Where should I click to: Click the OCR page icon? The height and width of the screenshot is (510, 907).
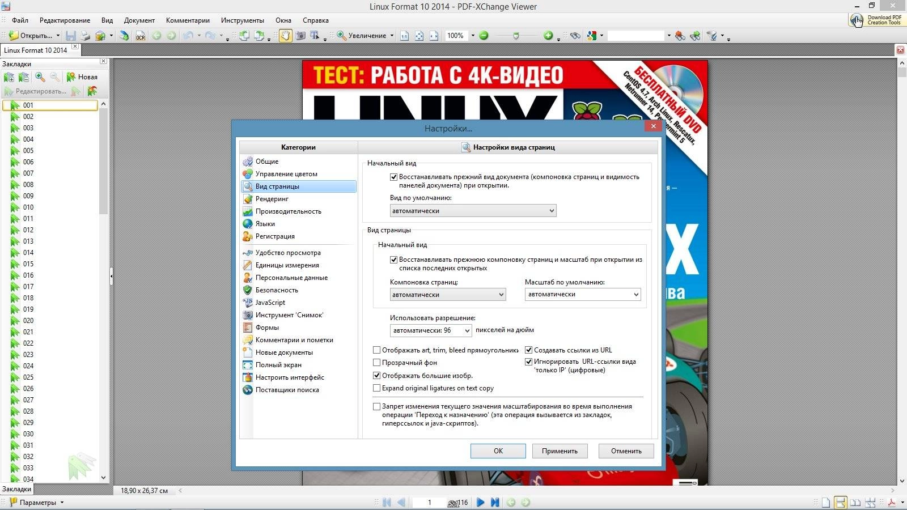tap(141, 36)
